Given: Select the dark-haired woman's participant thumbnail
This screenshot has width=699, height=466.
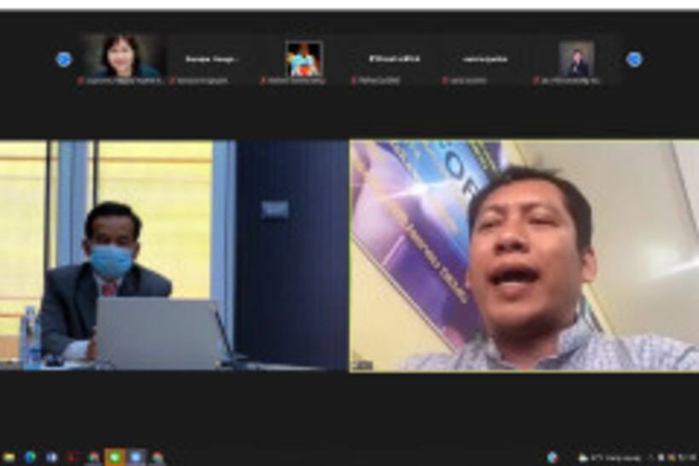Looking at the screenshot, I should (x=122, y=56).
